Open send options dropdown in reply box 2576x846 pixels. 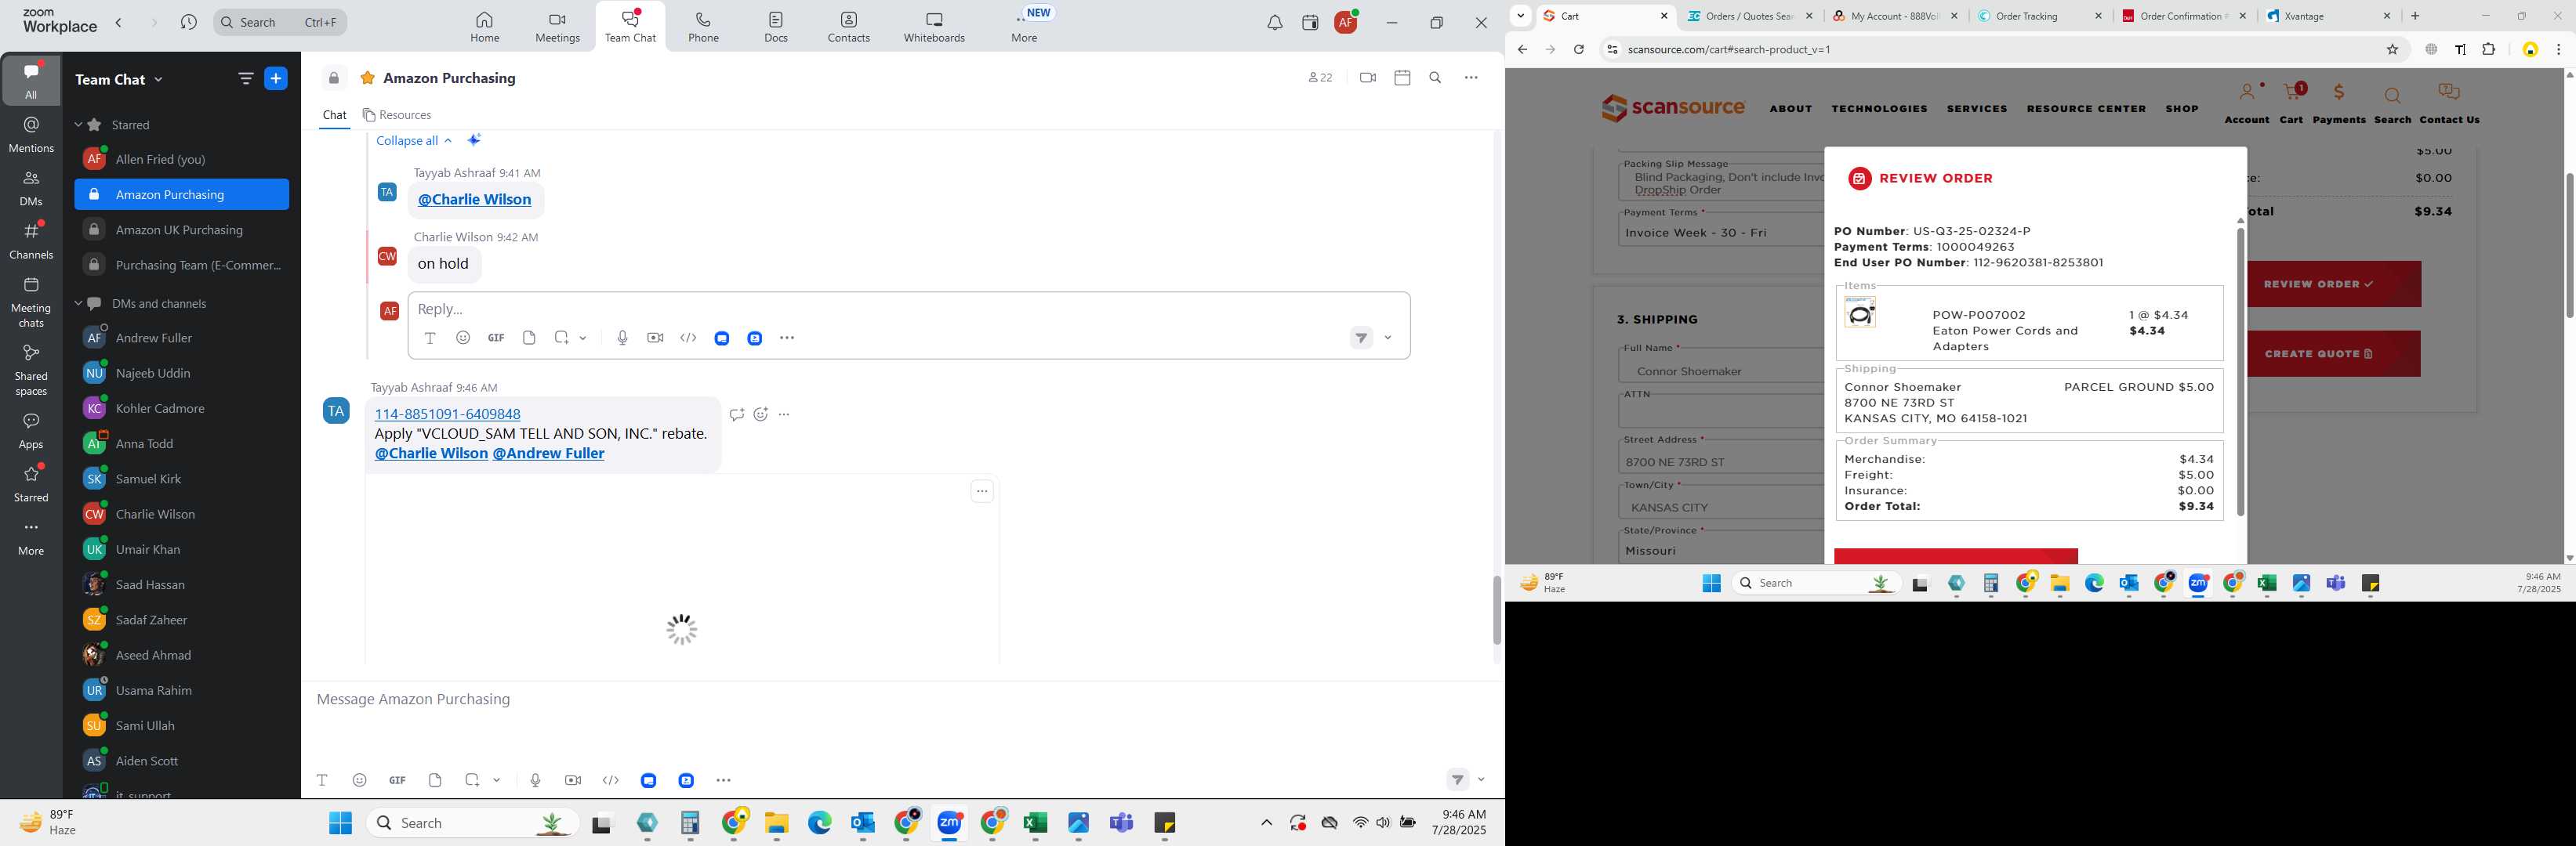point(1388,338)
